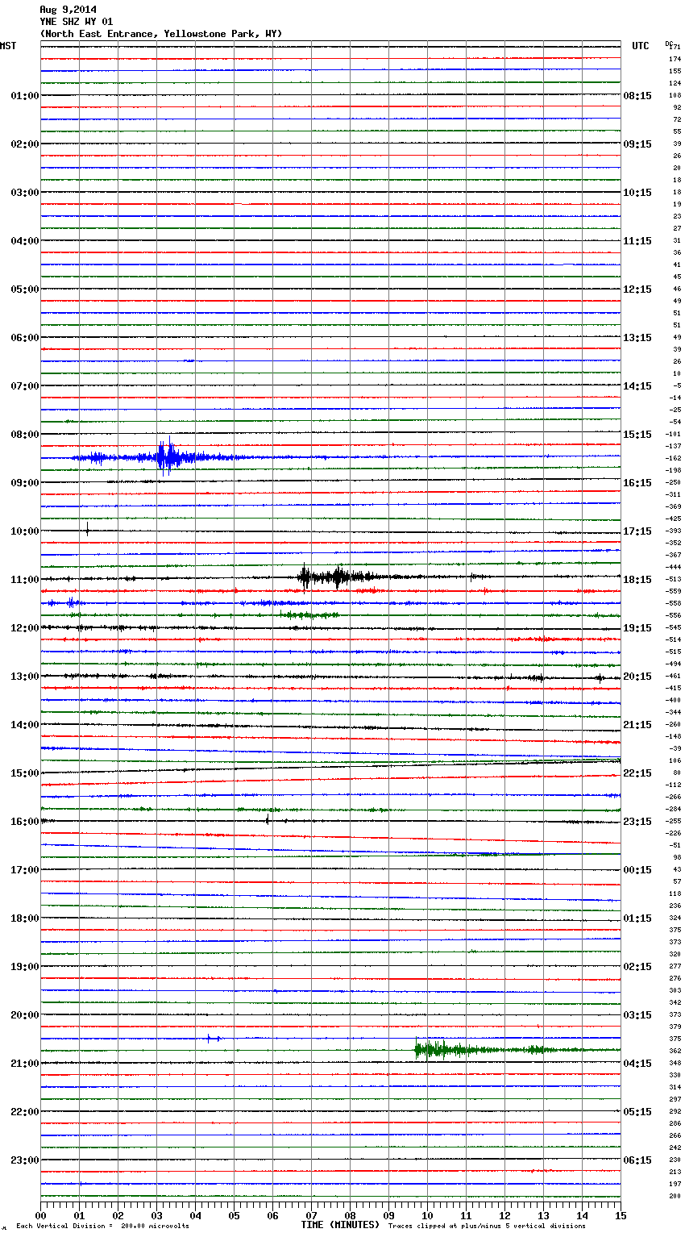The height and width of the screenshot is (1237, 685).
Task: Click the DC offset value '-250'
Action: 674,483
